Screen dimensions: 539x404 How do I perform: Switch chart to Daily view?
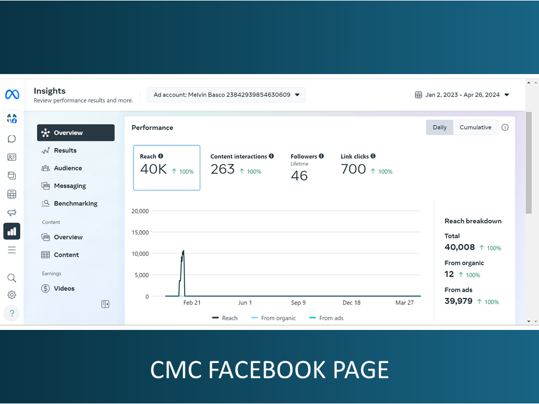(440, 127)
